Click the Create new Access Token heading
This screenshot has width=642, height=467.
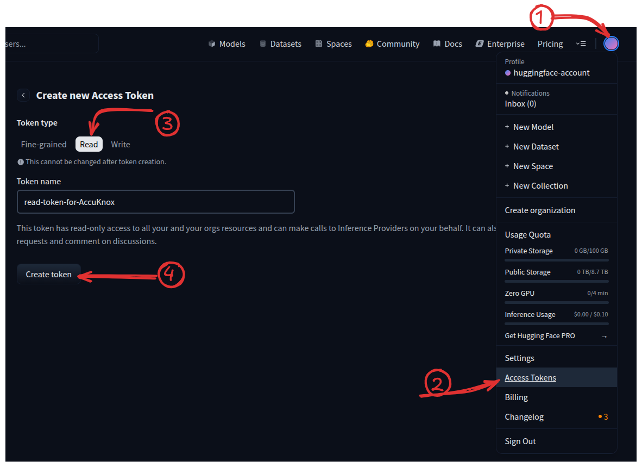point(95,96)
